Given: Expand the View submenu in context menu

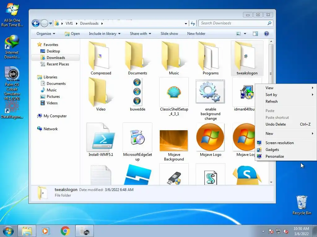Looking at the screenshot, I should tap(286, 88).
